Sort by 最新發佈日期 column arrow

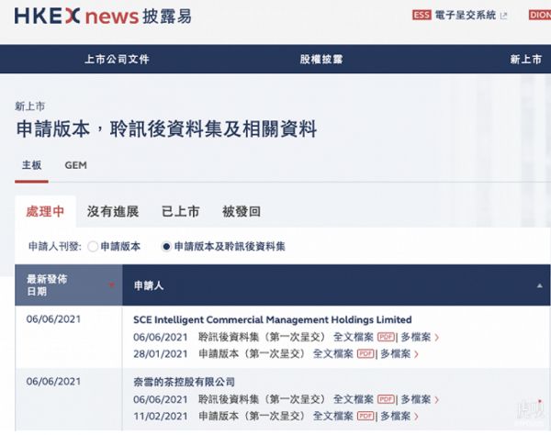[x=112, y=285]
